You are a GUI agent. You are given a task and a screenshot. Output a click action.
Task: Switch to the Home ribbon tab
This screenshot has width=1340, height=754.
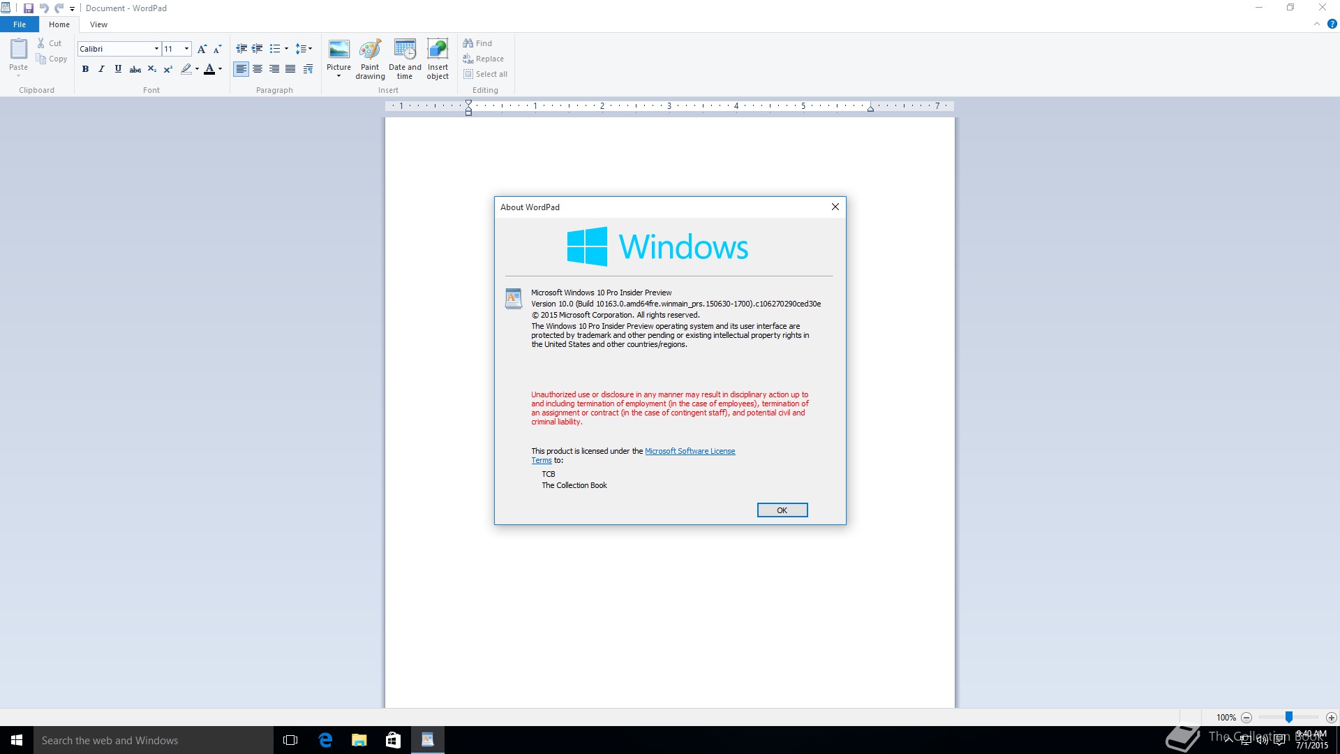click(x=59, y=24)
